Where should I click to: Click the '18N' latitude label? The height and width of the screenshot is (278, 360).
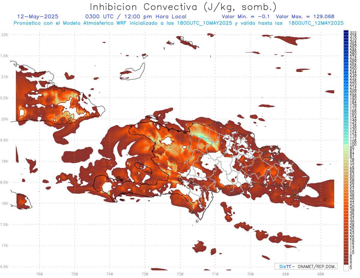click(4, 203)
